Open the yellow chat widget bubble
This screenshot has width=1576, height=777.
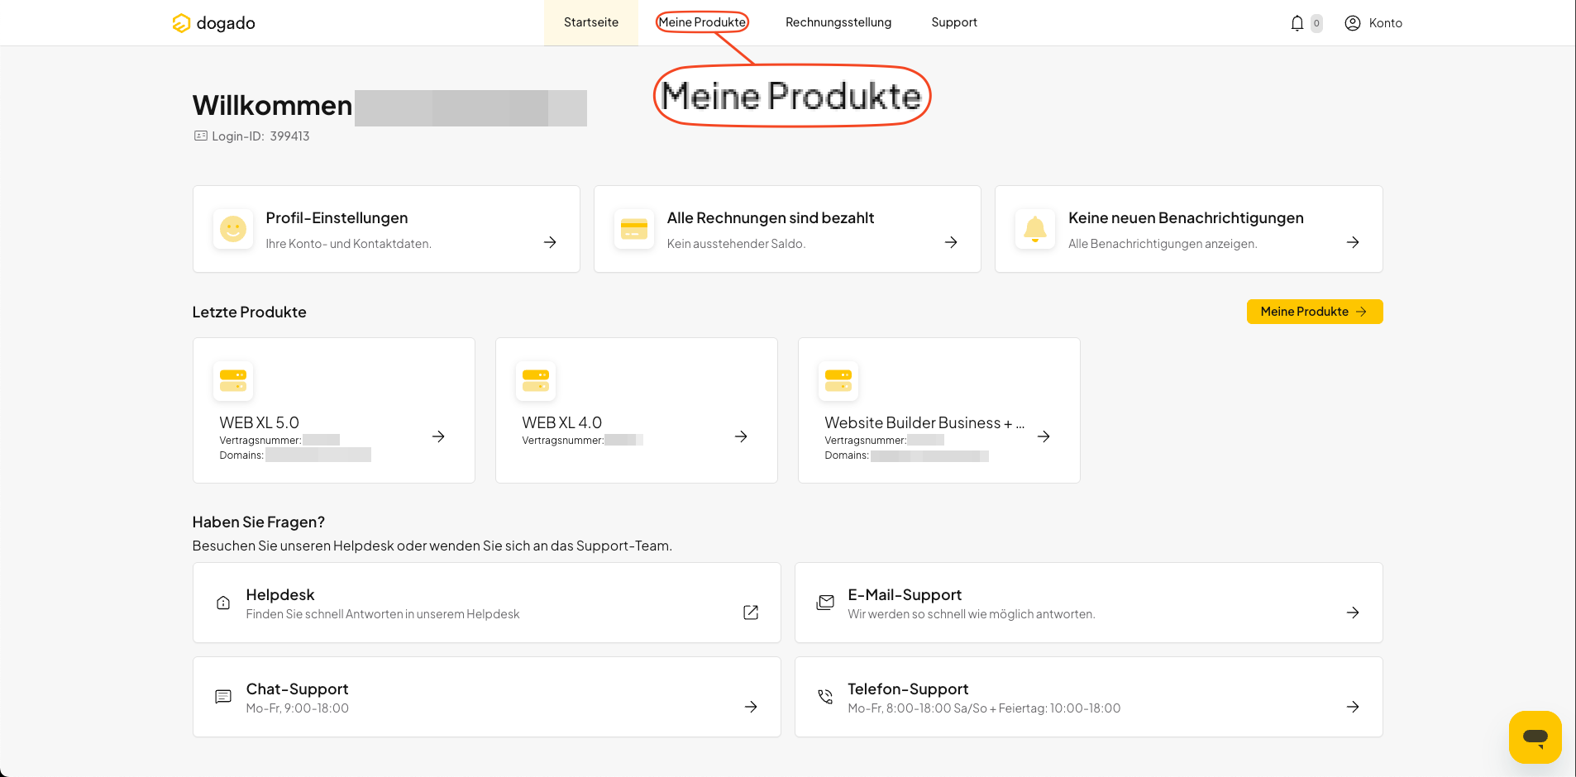click(x=1535, y=737)
